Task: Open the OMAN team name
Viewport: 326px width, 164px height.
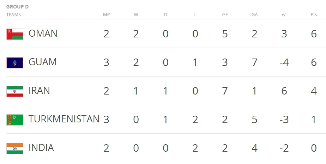Action: (x=43, y=34)
